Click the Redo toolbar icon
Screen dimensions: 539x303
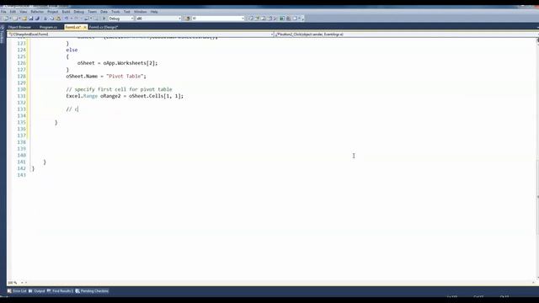click(x=77, y=19)
